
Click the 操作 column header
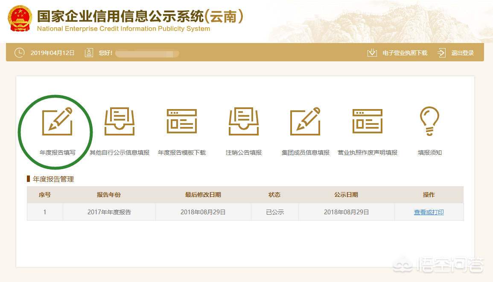[429, 195]
